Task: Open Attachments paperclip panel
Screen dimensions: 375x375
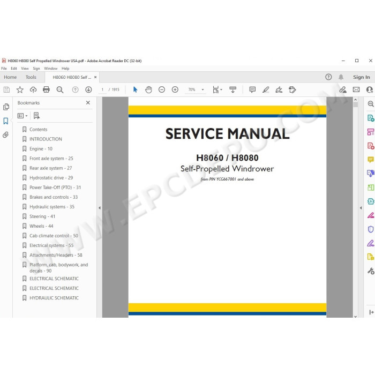Action: (x=6, y=135)
